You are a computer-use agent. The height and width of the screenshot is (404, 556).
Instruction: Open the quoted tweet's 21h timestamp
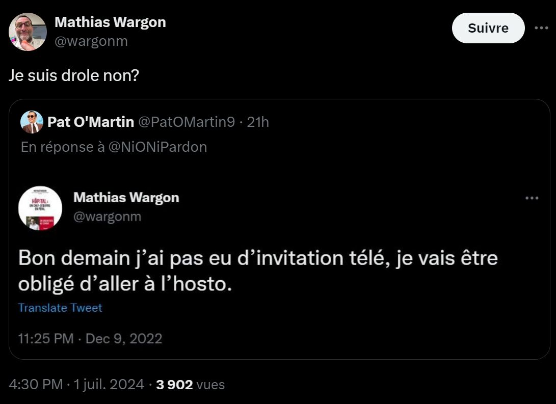(258, 122)
